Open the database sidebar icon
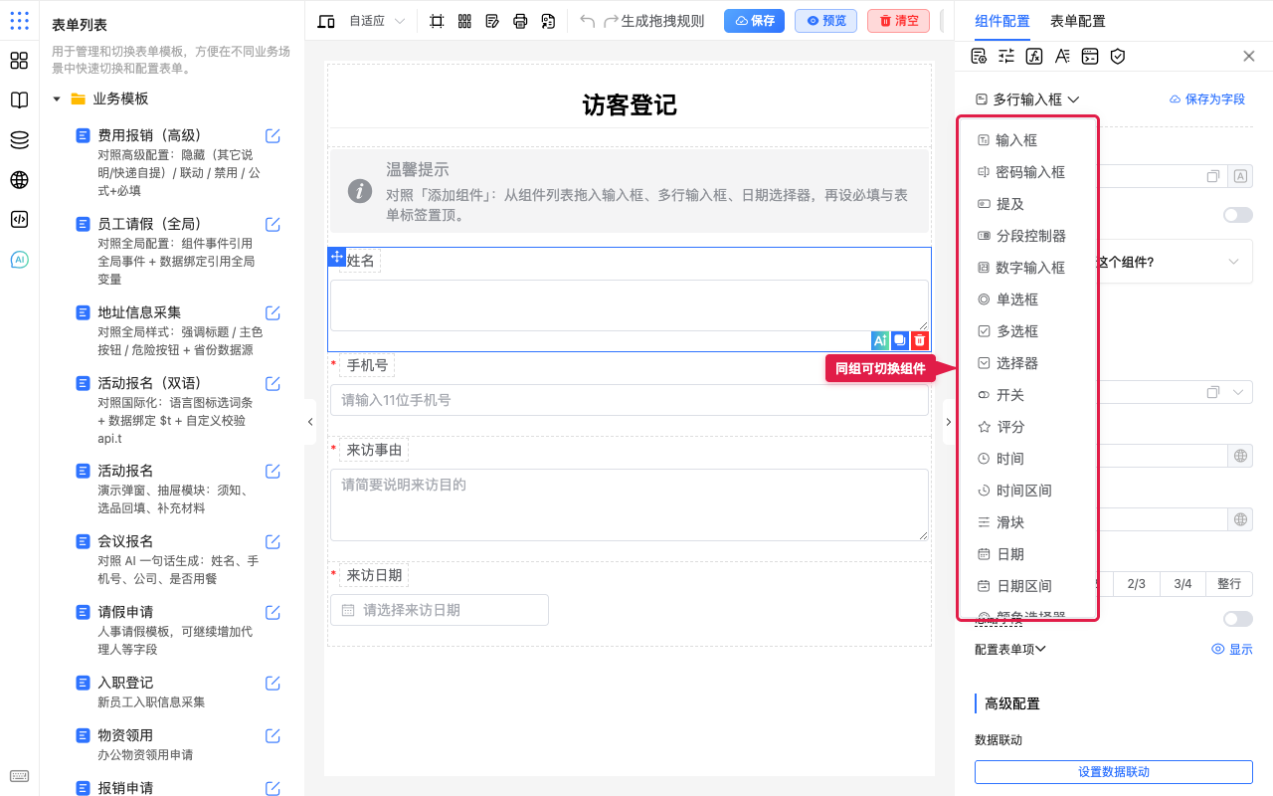The width and height of the screenshot is (1273, 796). [x=19, y=140]
